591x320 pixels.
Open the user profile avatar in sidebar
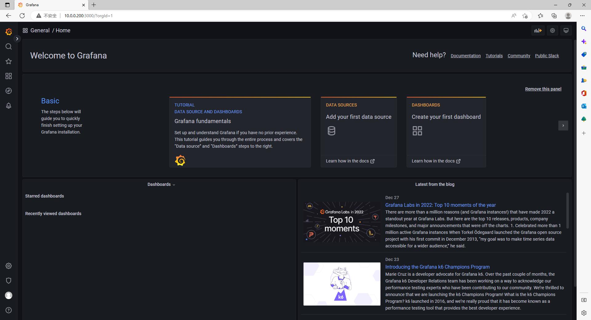tap(9, 295)
